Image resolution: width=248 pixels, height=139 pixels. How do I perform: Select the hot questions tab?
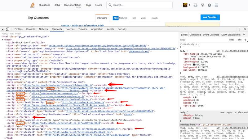tap(134, 18)
